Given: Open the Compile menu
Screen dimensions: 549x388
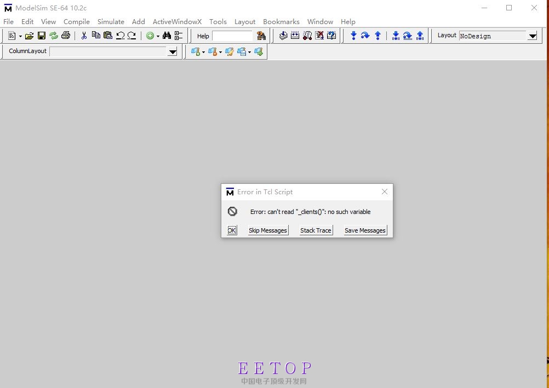Looking at the screenshot, I should (77, 22).
